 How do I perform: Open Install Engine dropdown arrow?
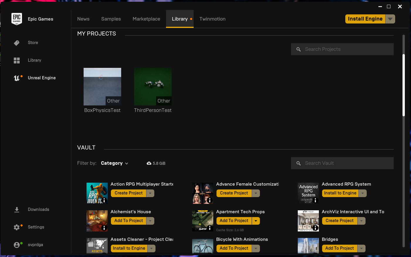point(390,19)
